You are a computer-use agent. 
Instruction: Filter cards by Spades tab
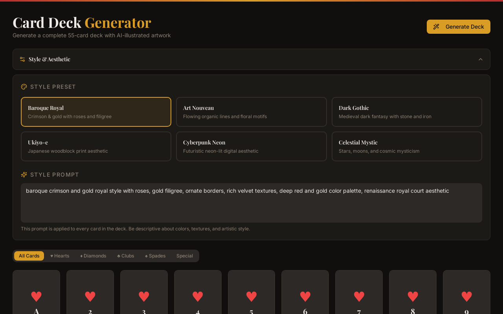pos(155,256)
